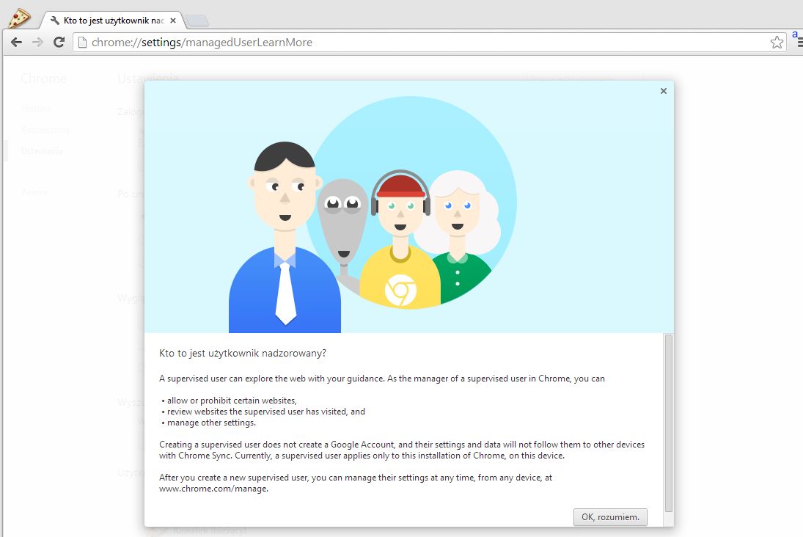Click the 'www.chrome.com/manage.' text

pos(213,489)
